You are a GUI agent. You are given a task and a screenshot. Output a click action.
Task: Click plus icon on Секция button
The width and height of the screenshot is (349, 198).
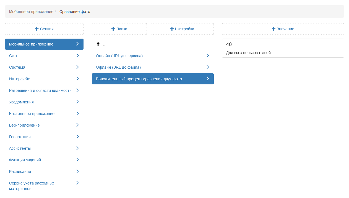tap(37, 29)
